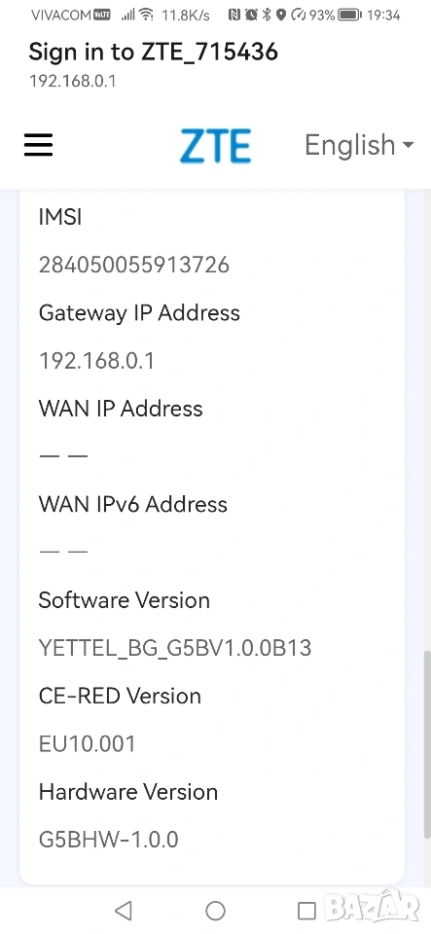Tap the battery icon in status bar
Screen dimensions: 431x934
point(349,16)
